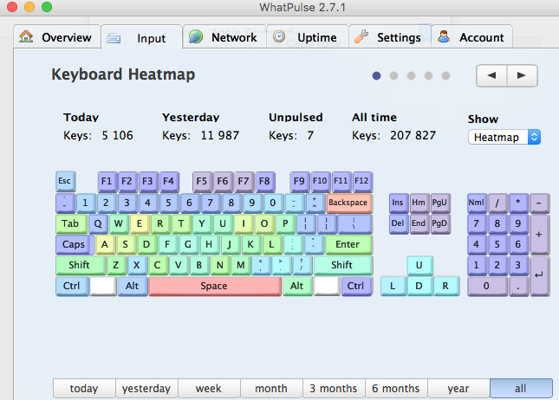559x400 pixels.
Task: Click the numpad plus key
Action: (540, 234)
